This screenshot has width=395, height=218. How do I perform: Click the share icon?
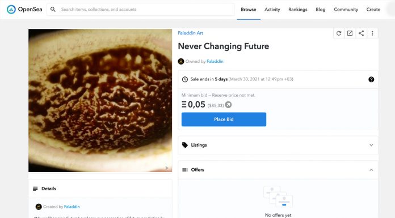(x=361, y=33)
